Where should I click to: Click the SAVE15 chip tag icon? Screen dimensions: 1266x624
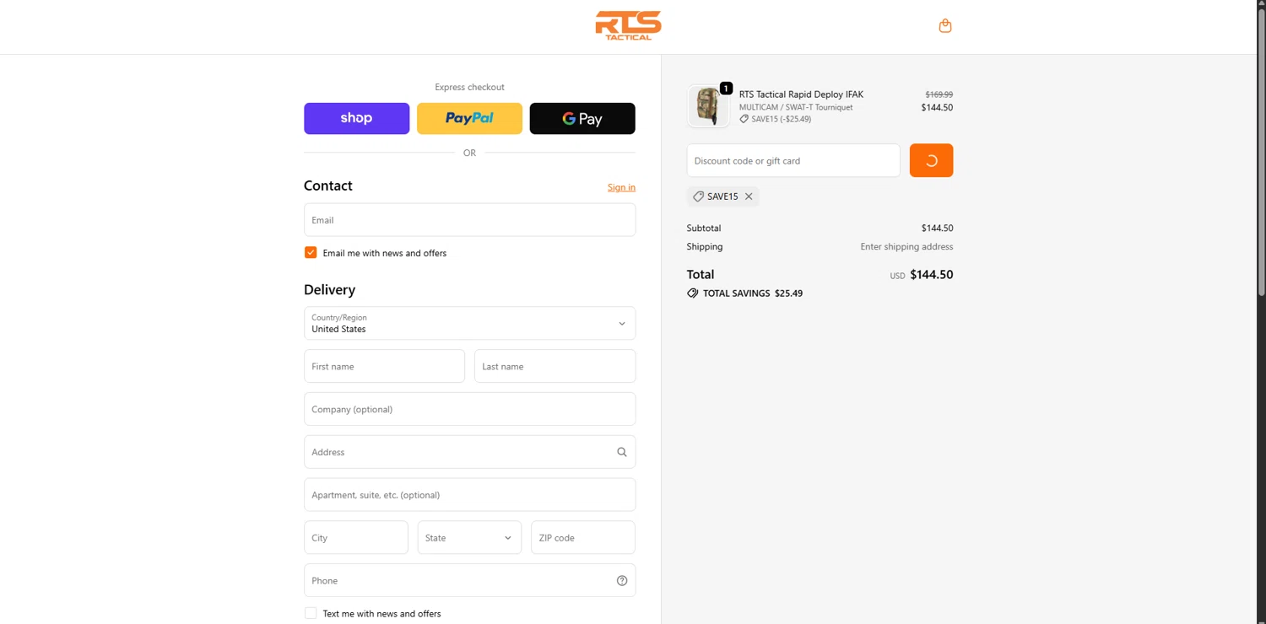pyautogui.click(x=698, y=196)
